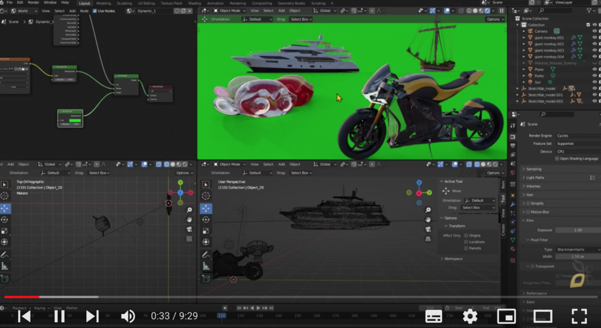
Task: Enable Affect Only Parents checkbox
Action: [x=466, y=248]
